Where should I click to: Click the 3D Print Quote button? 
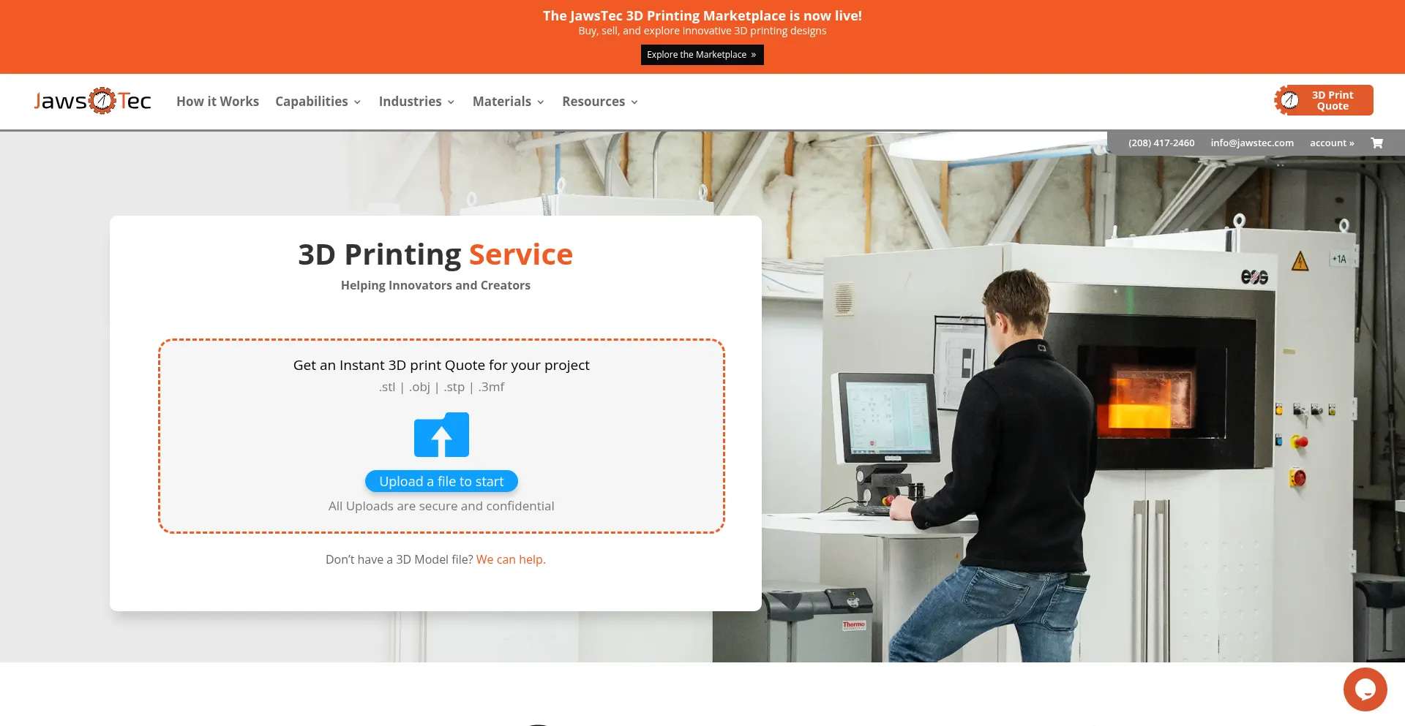pos(1324,100)
